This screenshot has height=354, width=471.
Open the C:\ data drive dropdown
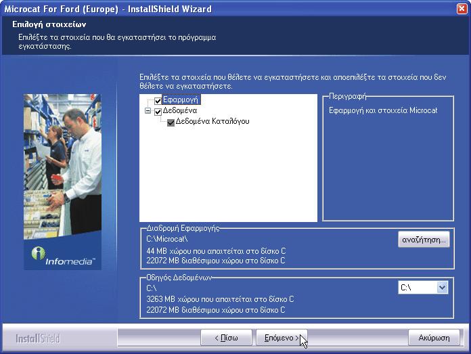[442, 288]
